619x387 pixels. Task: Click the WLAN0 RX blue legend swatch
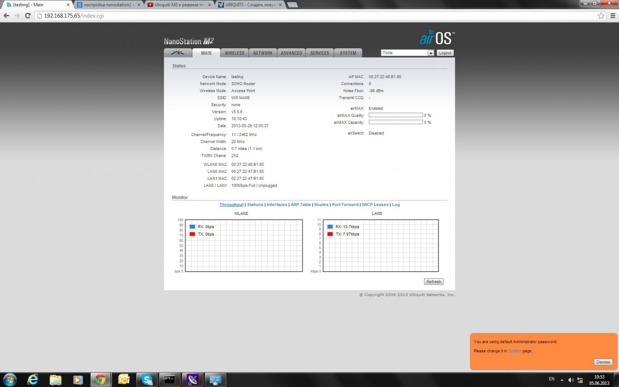click(192, 227)
